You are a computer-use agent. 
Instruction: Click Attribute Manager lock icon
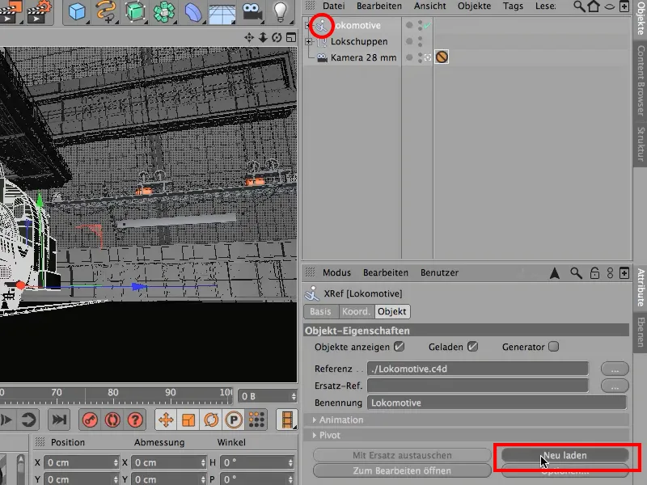594,272
